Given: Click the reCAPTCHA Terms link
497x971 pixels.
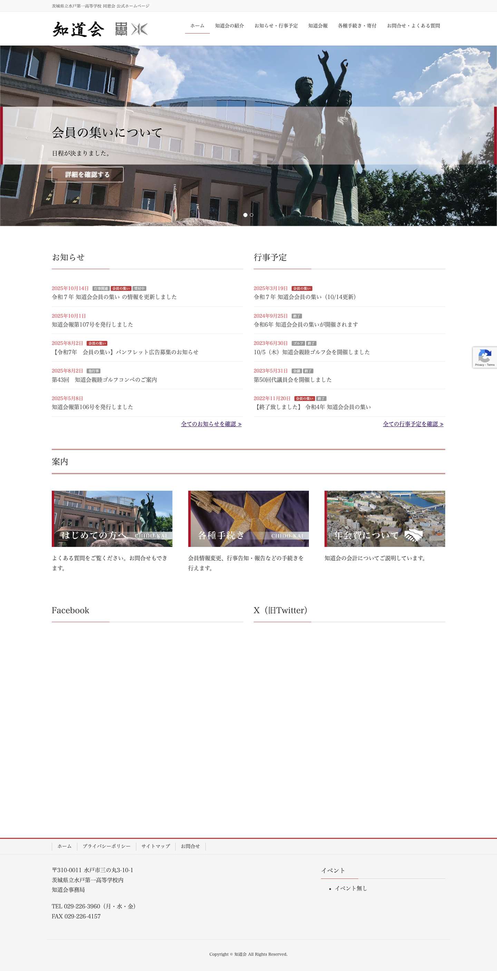Looking at the screenshot, I should (490, 365).
